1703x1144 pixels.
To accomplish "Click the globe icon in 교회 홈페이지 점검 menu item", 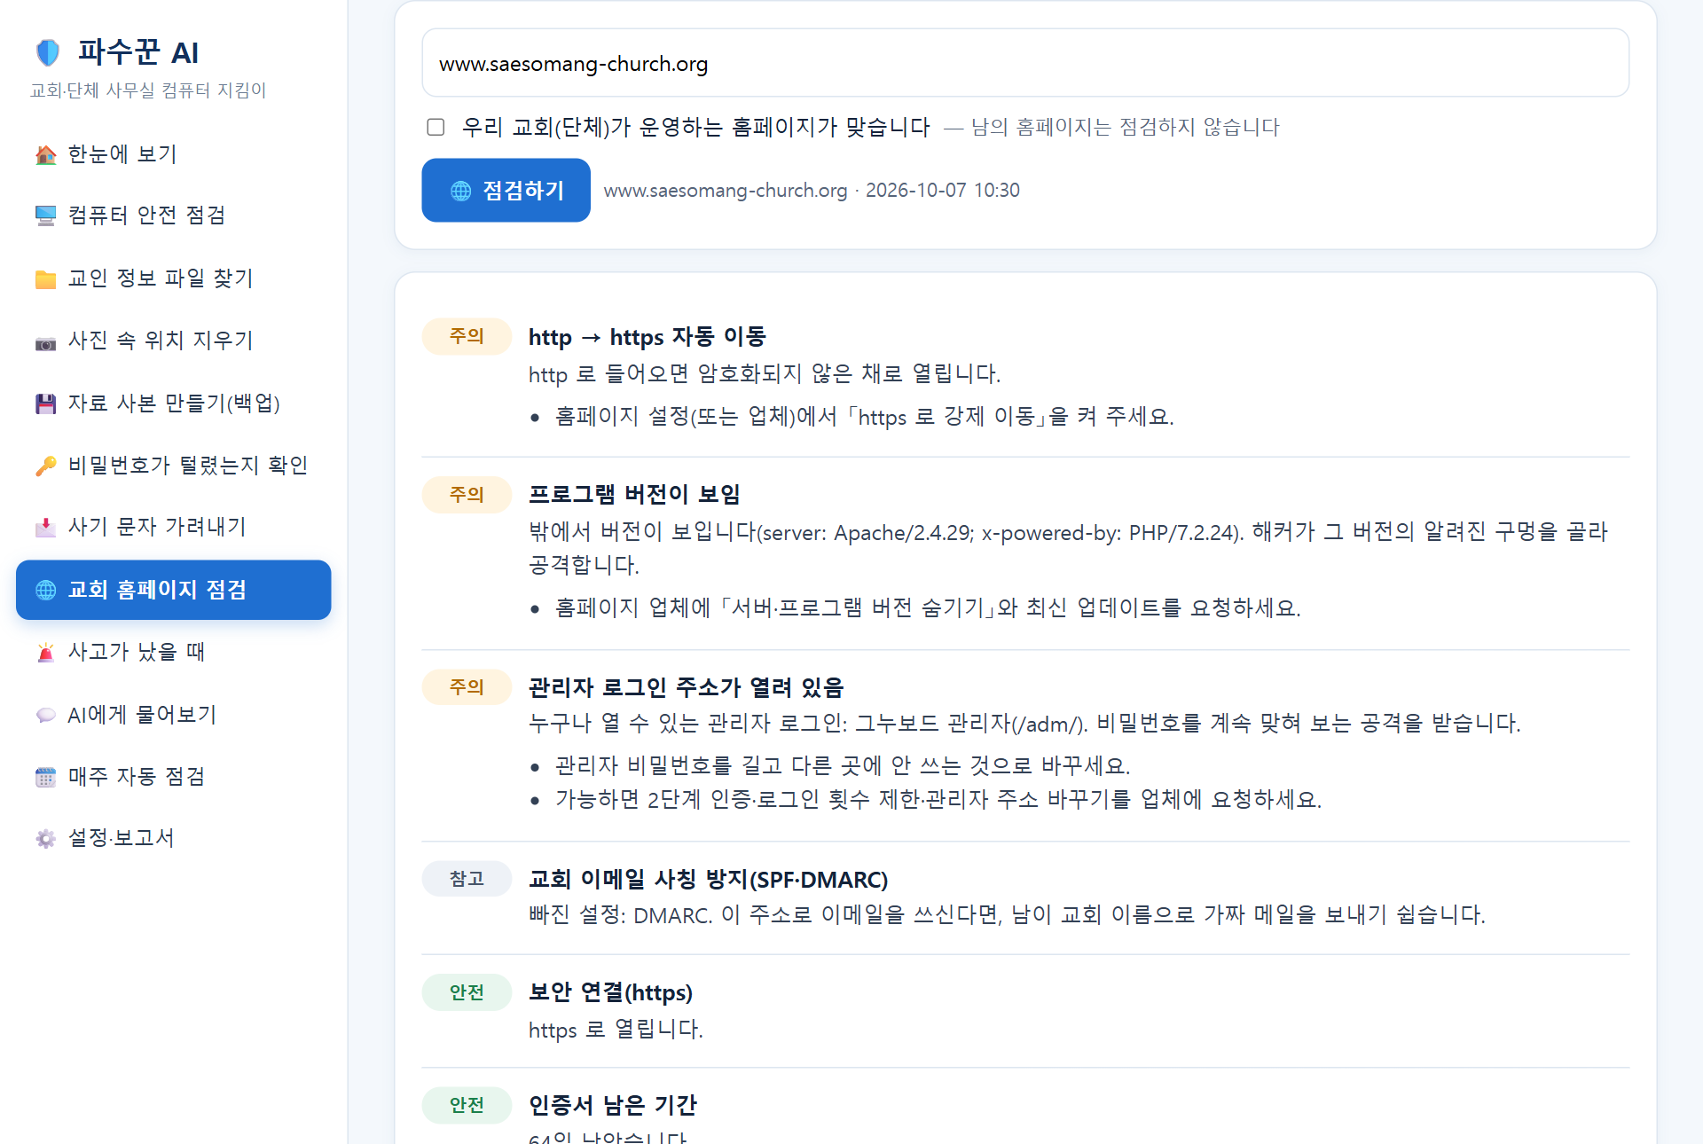I will click(46, 591).
